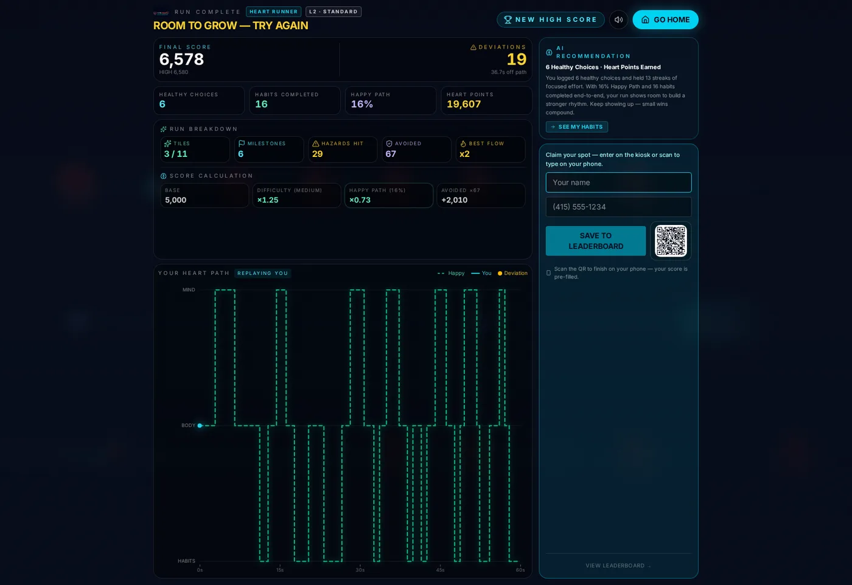The height and width of the screenshot is (585, 852).
Task: Click the Heart Runner logo icon
Action: tap(161, 12)
